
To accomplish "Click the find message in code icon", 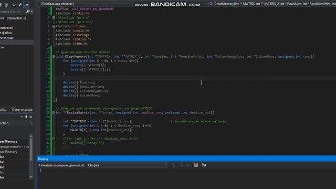I will click(x=174, y=165).
